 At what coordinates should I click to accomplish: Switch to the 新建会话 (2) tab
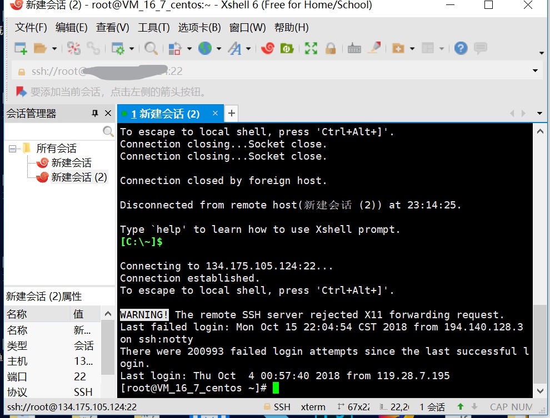coord(167,113)
